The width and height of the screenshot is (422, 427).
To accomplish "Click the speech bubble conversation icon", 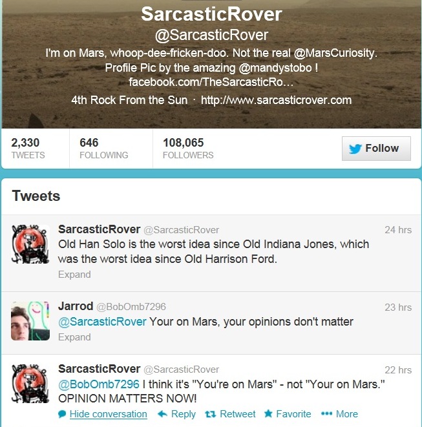I will click(62, 414).
